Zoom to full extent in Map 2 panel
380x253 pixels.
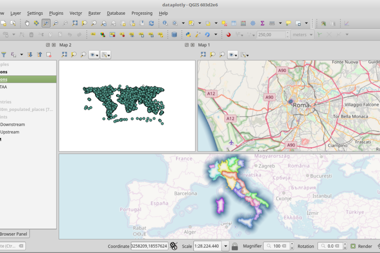pos(63,54)
